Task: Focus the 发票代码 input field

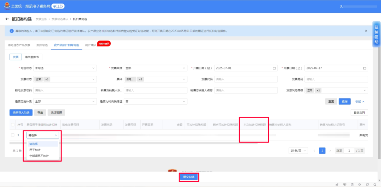Action: click(246, 79)
